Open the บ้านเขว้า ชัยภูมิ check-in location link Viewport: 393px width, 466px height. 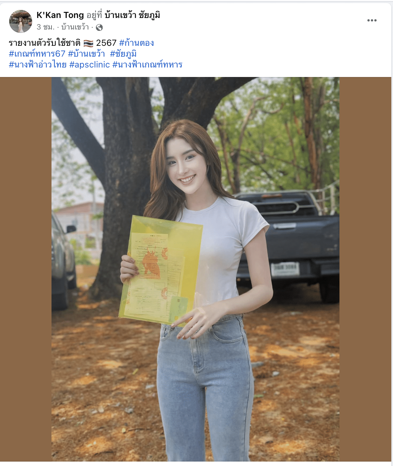[x=132, y=15]
